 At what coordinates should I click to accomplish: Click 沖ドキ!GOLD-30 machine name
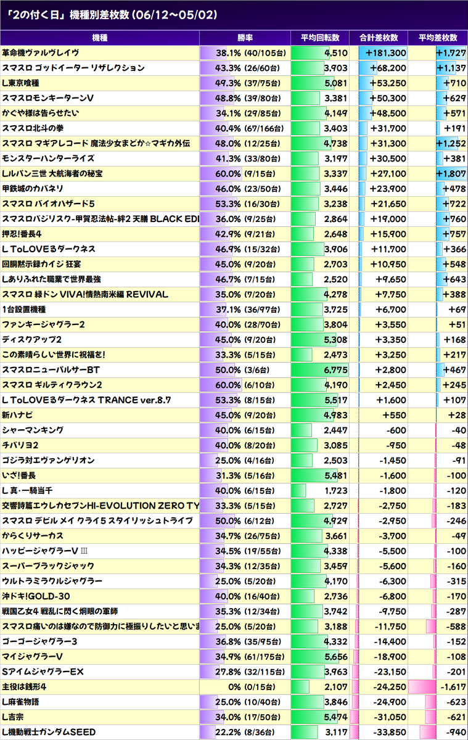36,597
